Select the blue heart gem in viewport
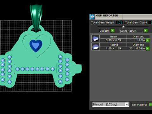 coord(36,46)
